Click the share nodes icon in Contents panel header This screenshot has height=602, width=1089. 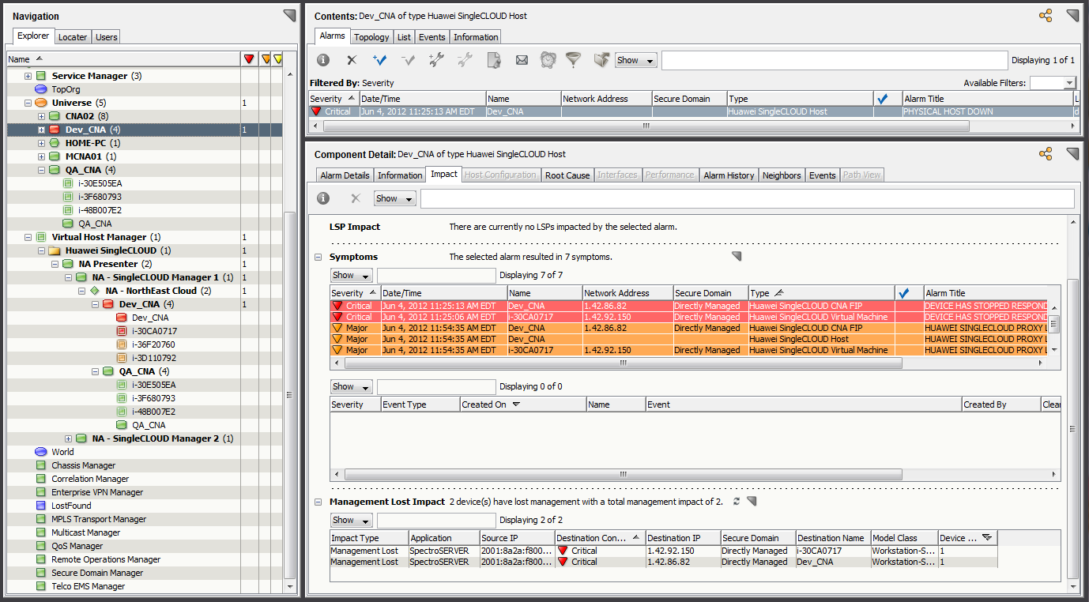[x=1046, y=16]
